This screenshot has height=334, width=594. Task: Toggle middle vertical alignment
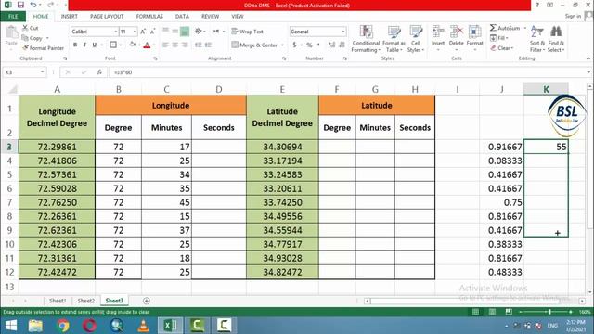pos(175,31)
